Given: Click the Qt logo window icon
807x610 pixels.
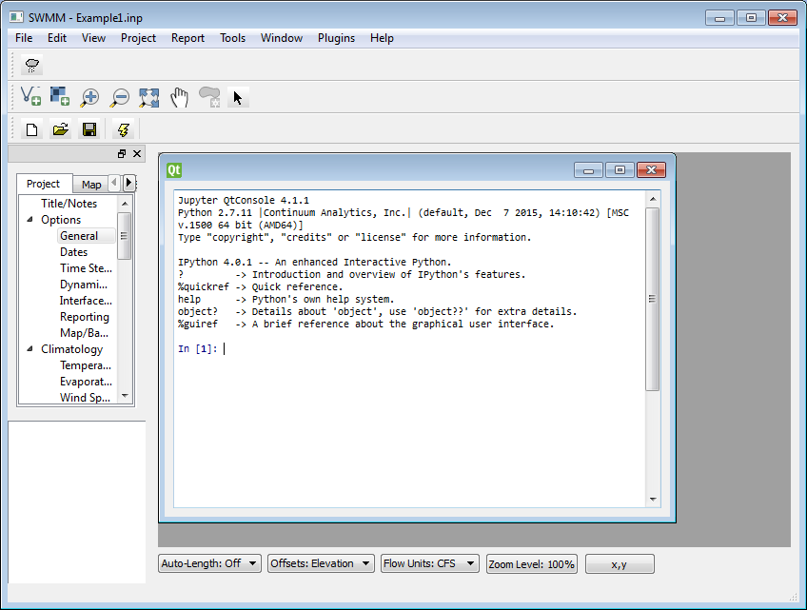Looking at the screenshot, I should click(174, 170).
